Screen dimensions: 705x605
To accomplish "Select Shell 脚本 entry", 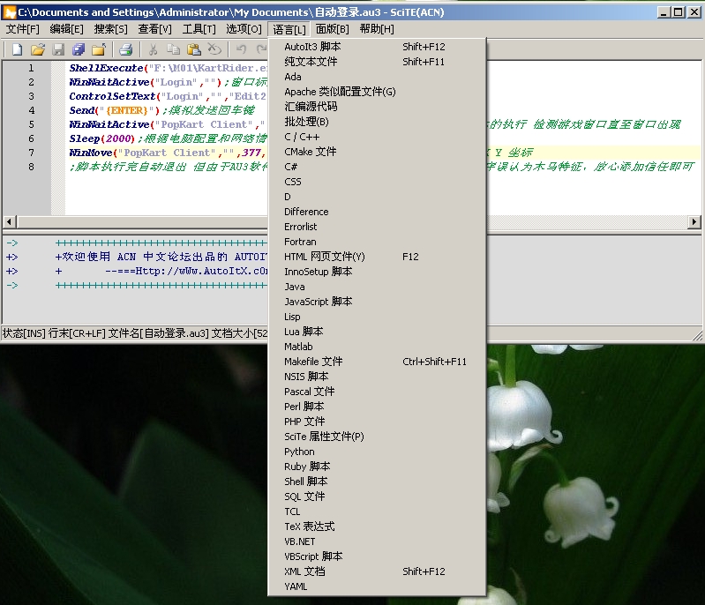I will [377, 482].
